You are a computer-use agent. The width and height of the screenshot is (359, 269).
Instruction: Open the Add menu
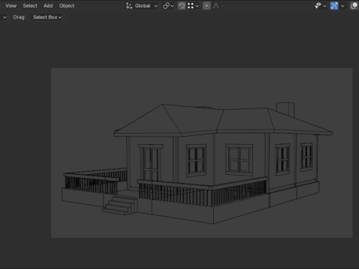pyautogui.click(x=48, y=6)
